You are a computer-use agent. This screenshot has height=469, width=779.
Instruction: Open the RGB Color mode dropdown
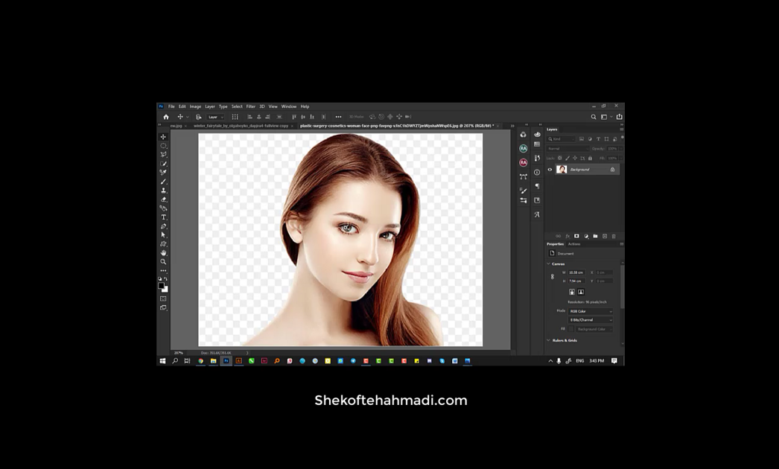coord(591,311)
